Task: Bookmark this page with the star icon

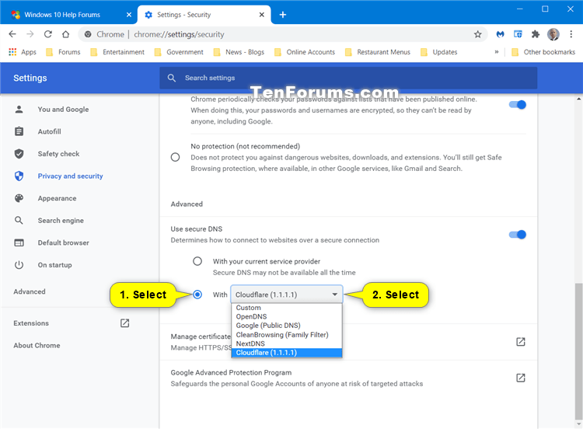Action: pos(477,34)
